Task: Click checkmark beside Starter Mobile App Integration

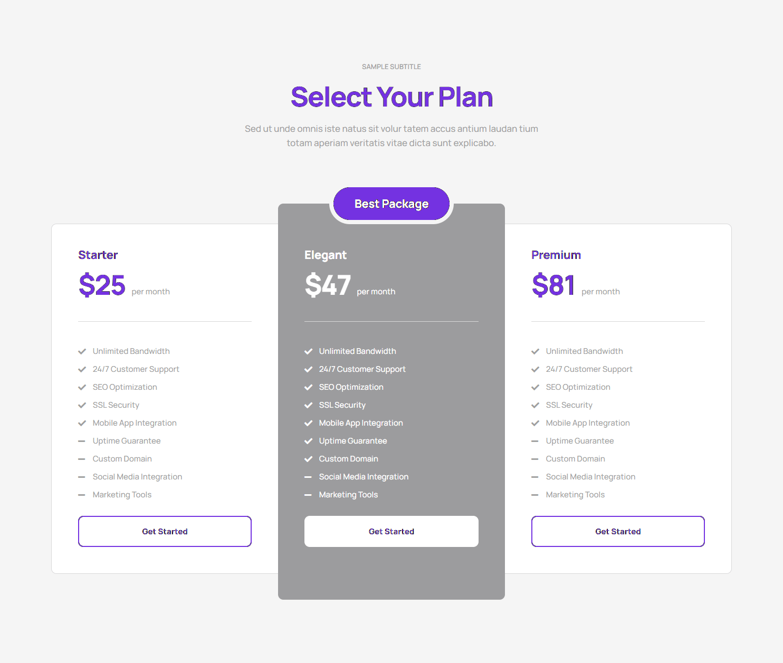Action: 82,423
